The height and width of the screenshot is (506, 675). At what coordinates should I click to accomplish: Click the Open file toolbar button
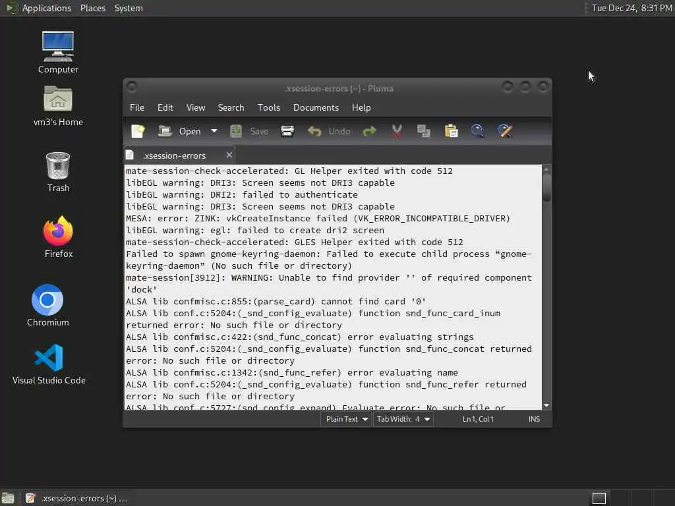point(179,131)
